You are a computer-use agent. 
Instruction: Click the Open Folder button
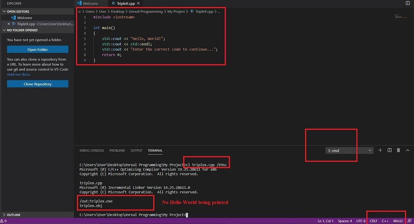point(38,49)
